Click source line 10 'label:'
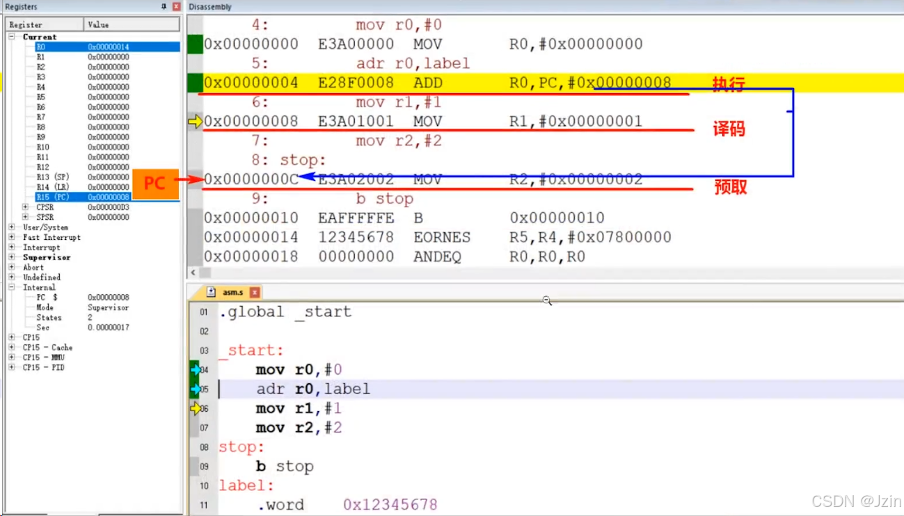 (246, 485)
